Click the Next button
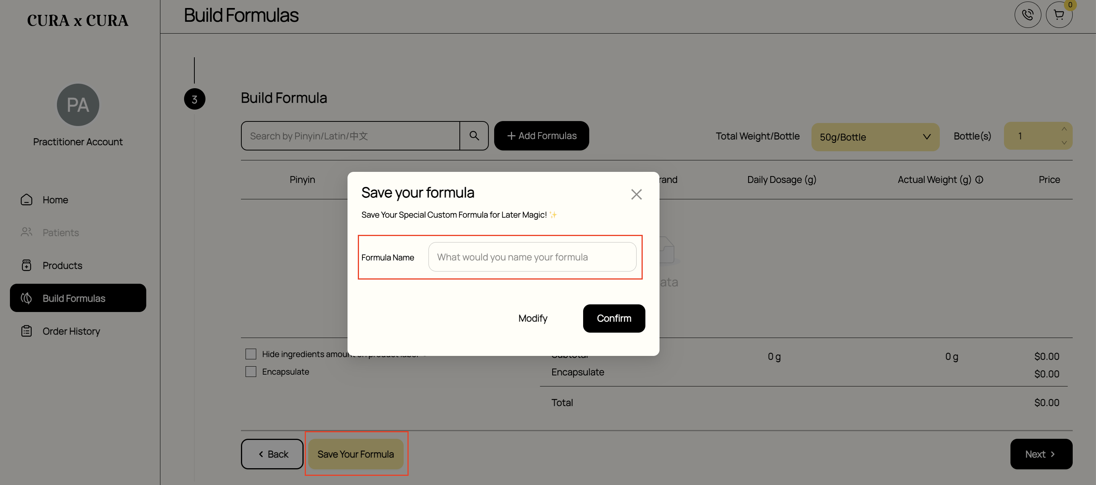Viewport: 1096px width, 485px height. click(1041, 454)
